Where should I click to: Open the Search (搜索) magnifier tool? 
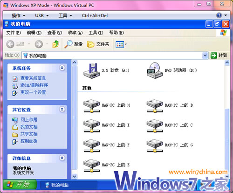point(74,44)
